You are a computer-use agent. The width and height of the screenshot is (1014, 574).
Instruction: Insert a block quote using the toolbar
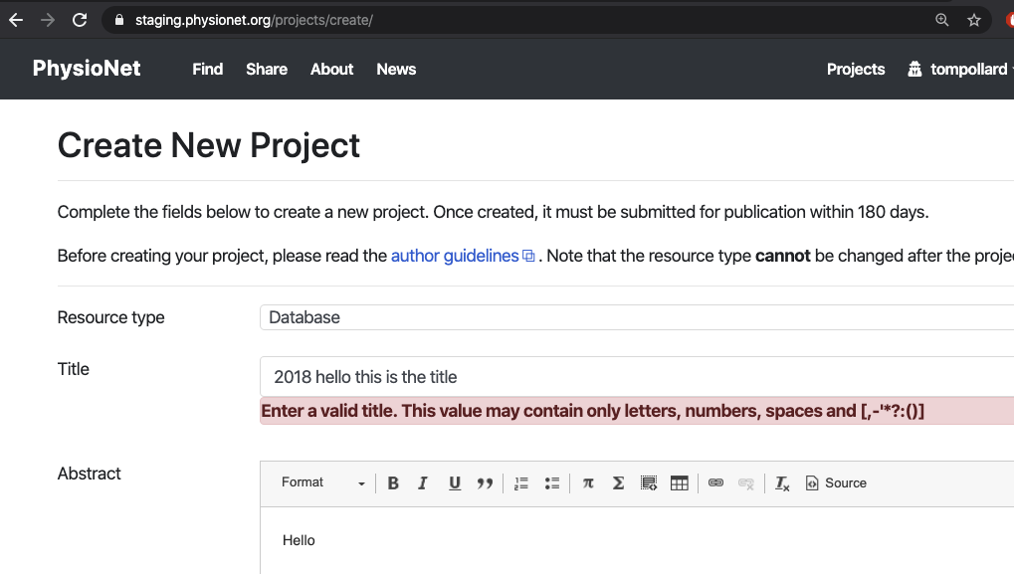485,482
